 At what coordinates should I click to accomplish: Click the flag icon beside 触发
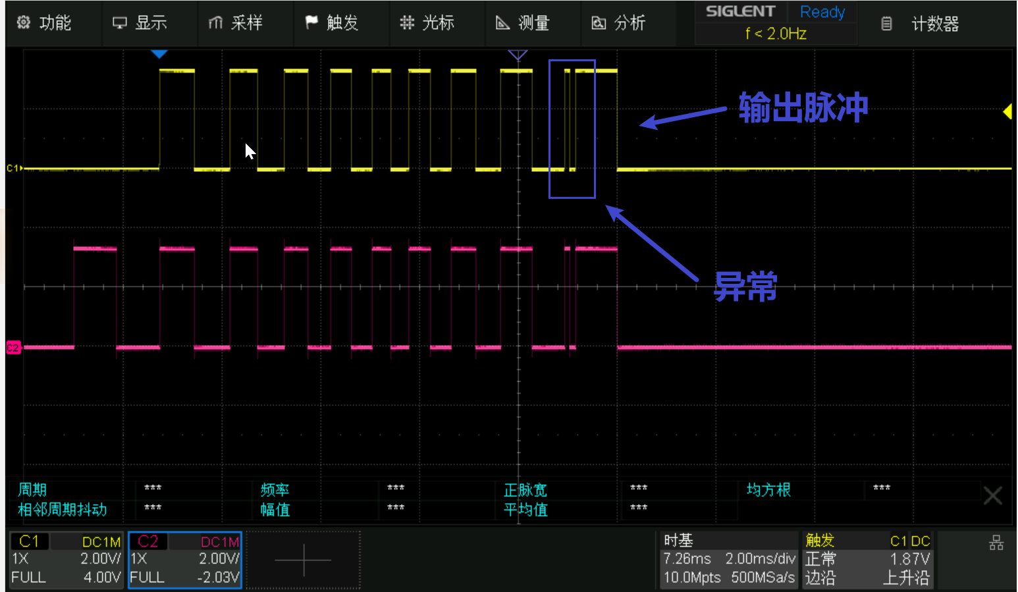(x=311, y=22)
